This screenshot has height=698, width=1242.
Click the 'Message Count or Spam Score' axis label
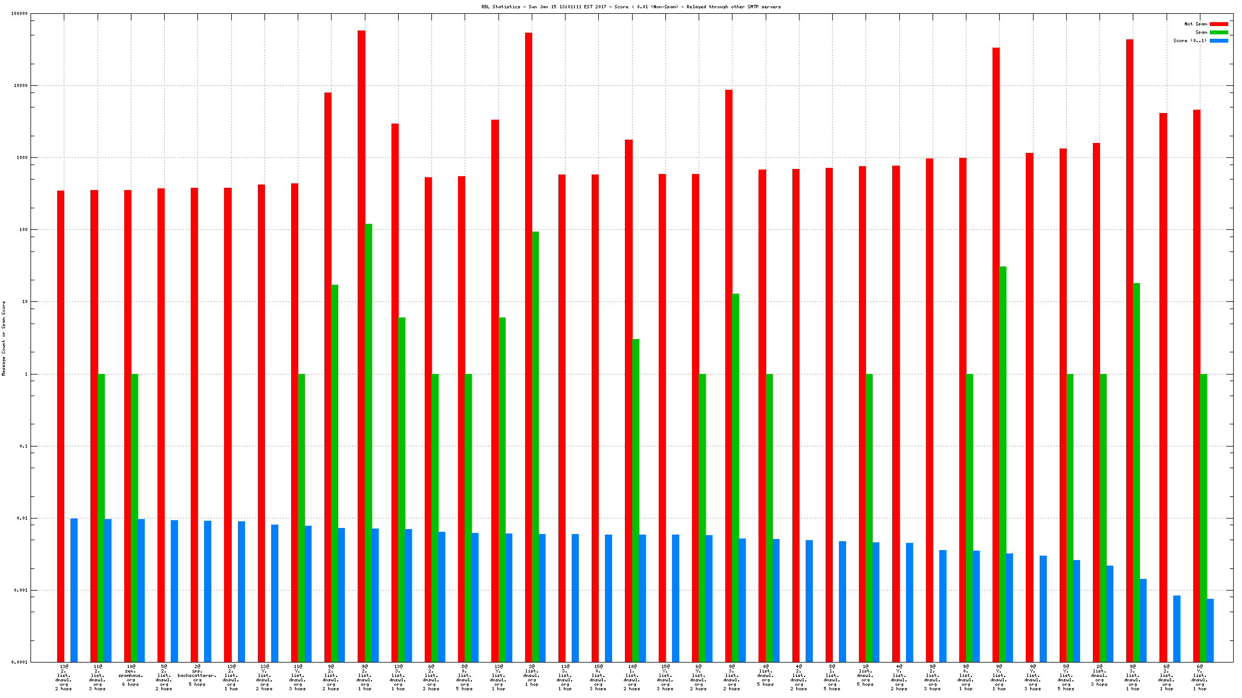[4, 338]
